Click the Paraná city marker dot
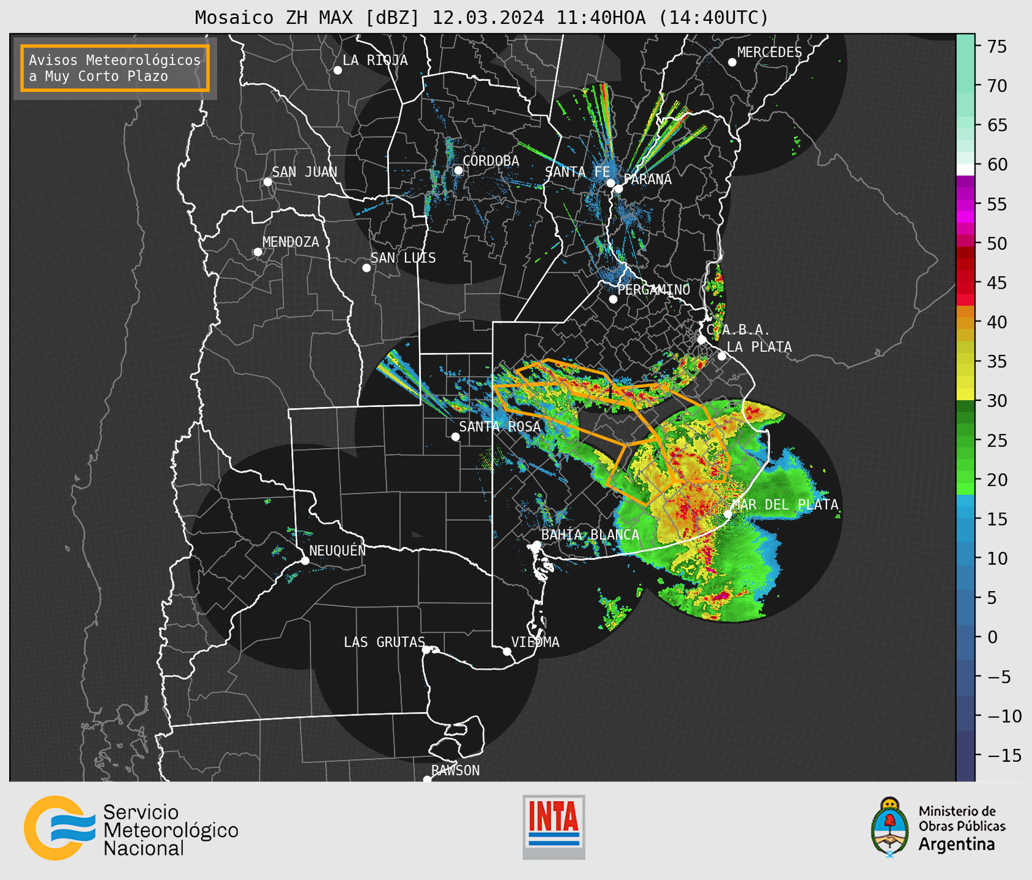 click(x=618, y=188)
